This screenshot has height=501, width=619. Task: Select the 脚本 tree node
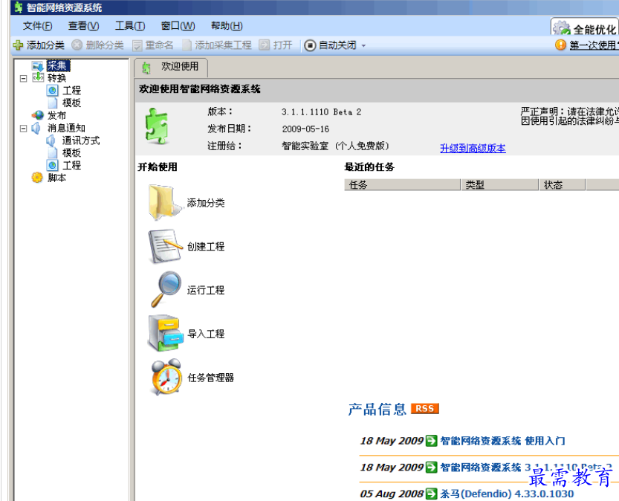[x=56, y=178]
